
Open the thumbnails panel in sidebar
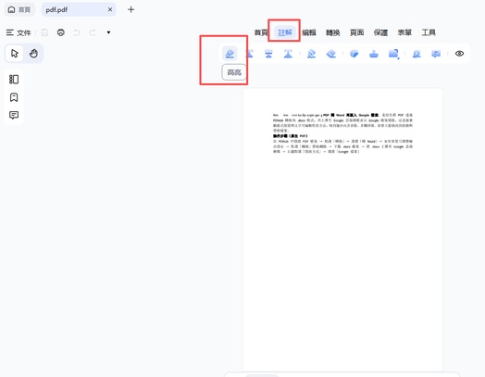pyautogui.click(x=14, y=80)
